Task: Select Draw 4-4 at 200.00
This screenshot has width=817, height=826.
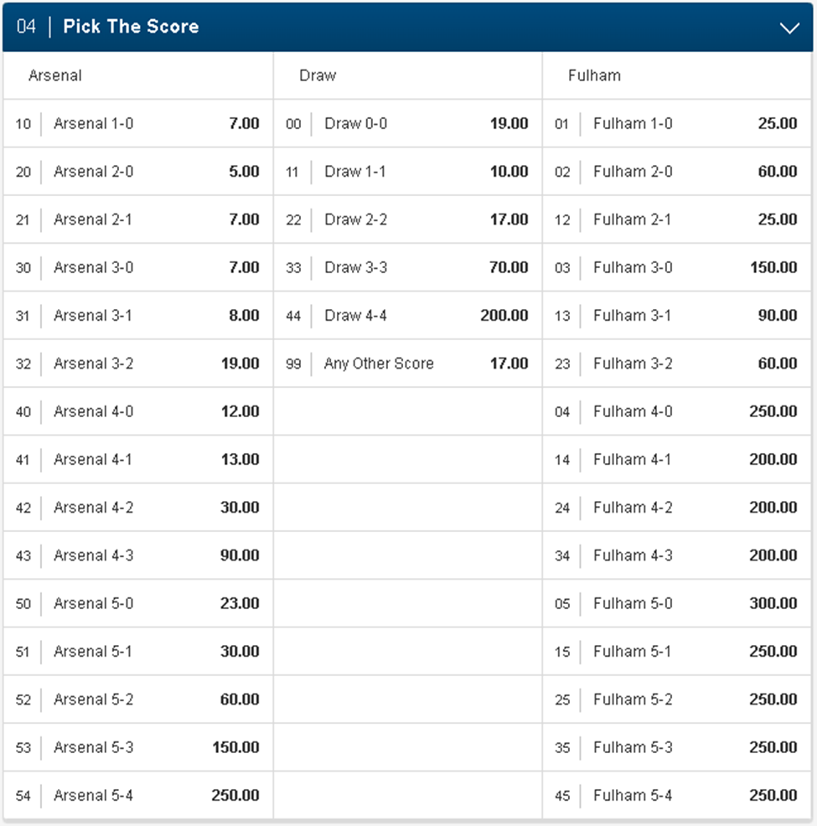Action: pos(408,315)
